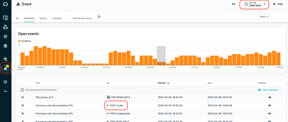Focus the events filter query field
This screenshot has height=122, width=288.
tap(180, 17)
